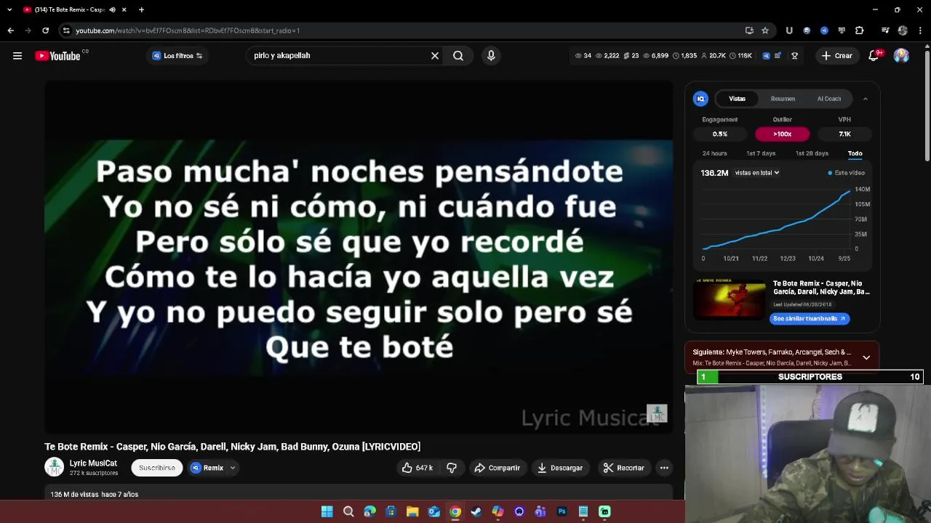Collapse the vidIQ panel with the chevron

click(x=865, y=99)
